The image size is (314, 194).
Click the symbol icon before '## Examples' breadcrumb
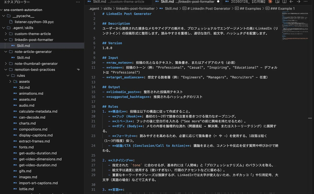[237, 9]
